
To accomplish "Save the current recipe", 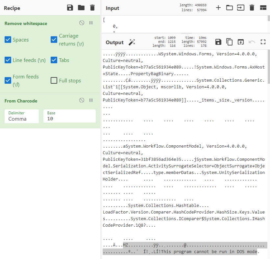I will click(x=70, y=8).
